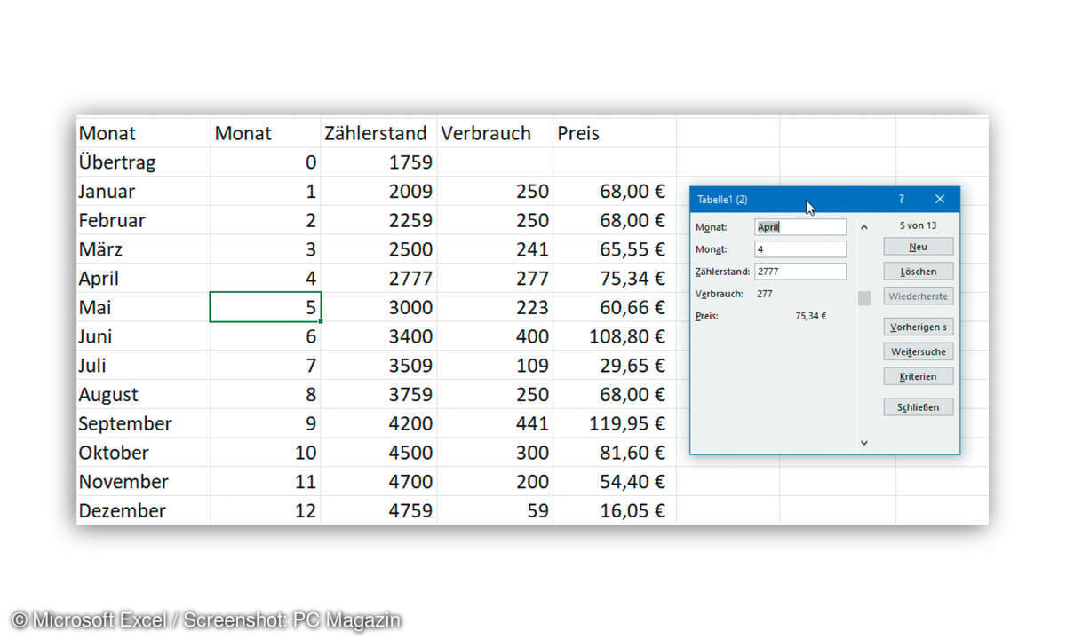Select the Zählerstand cell 3000

point(379,307)
